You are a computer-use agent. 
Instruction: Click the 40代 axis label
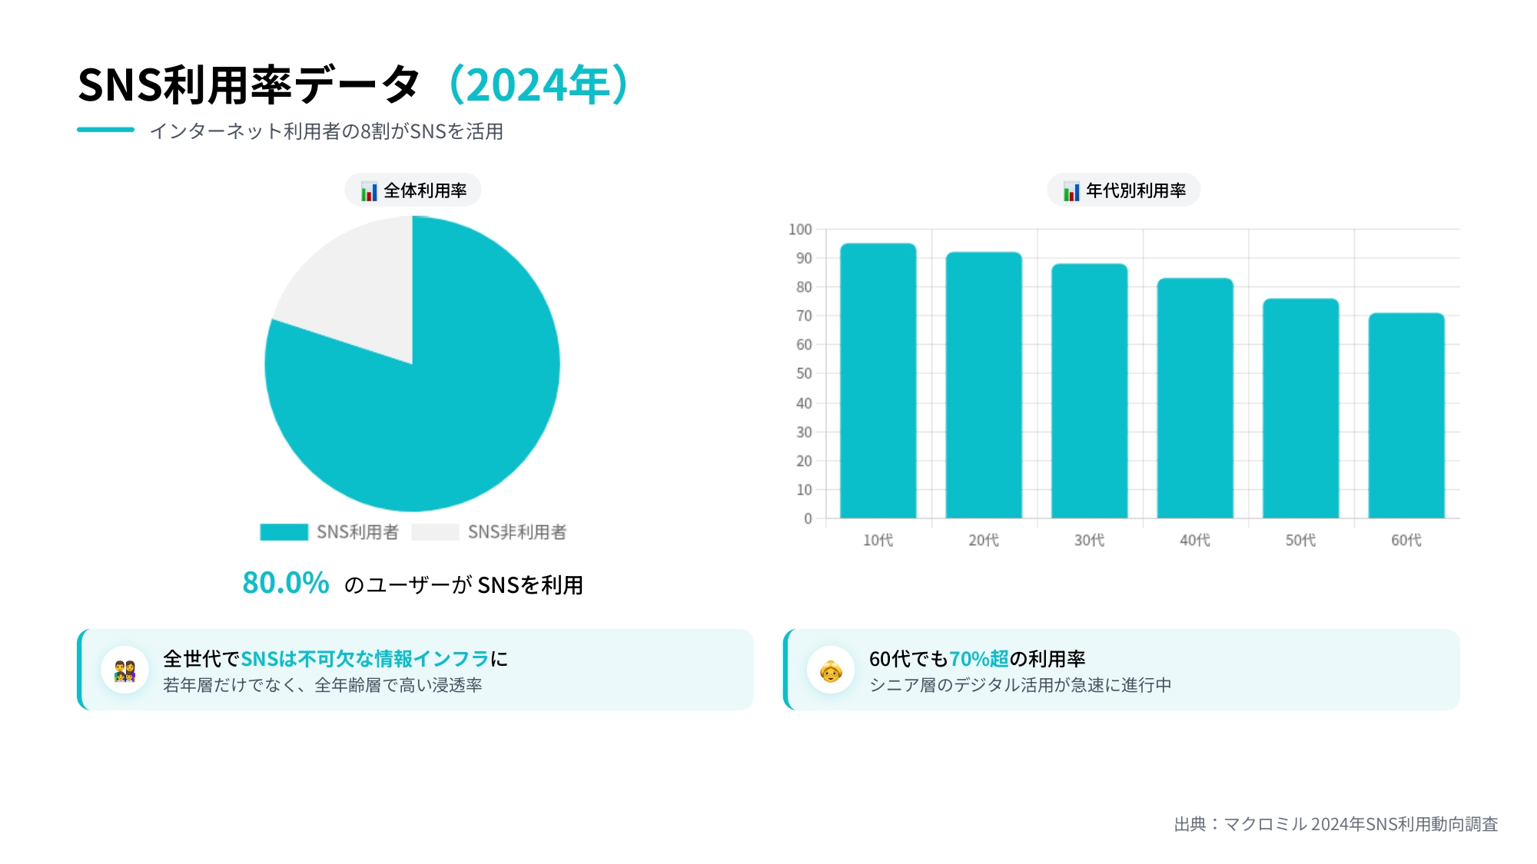coord(1195,540)
